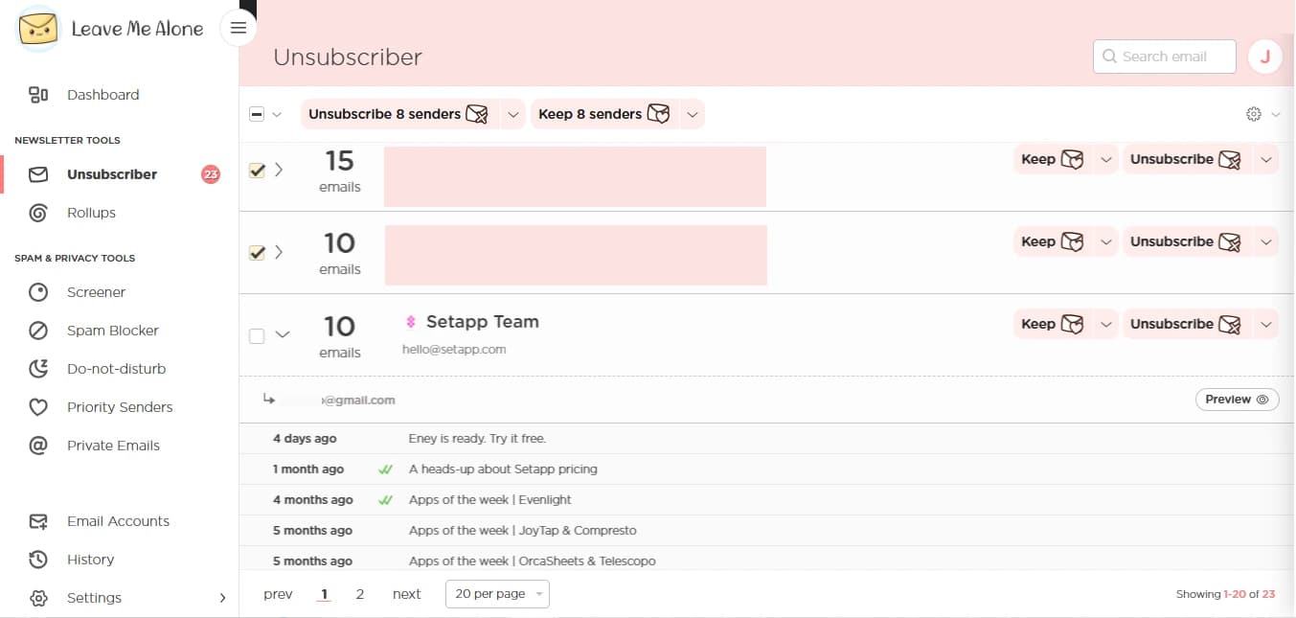
Task: Open dropdown next to Unsubscribe 8 senders
Action: [x=513, y=114]
